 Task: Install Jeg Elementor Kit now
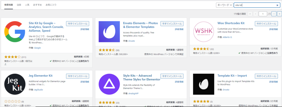point(77,76)
